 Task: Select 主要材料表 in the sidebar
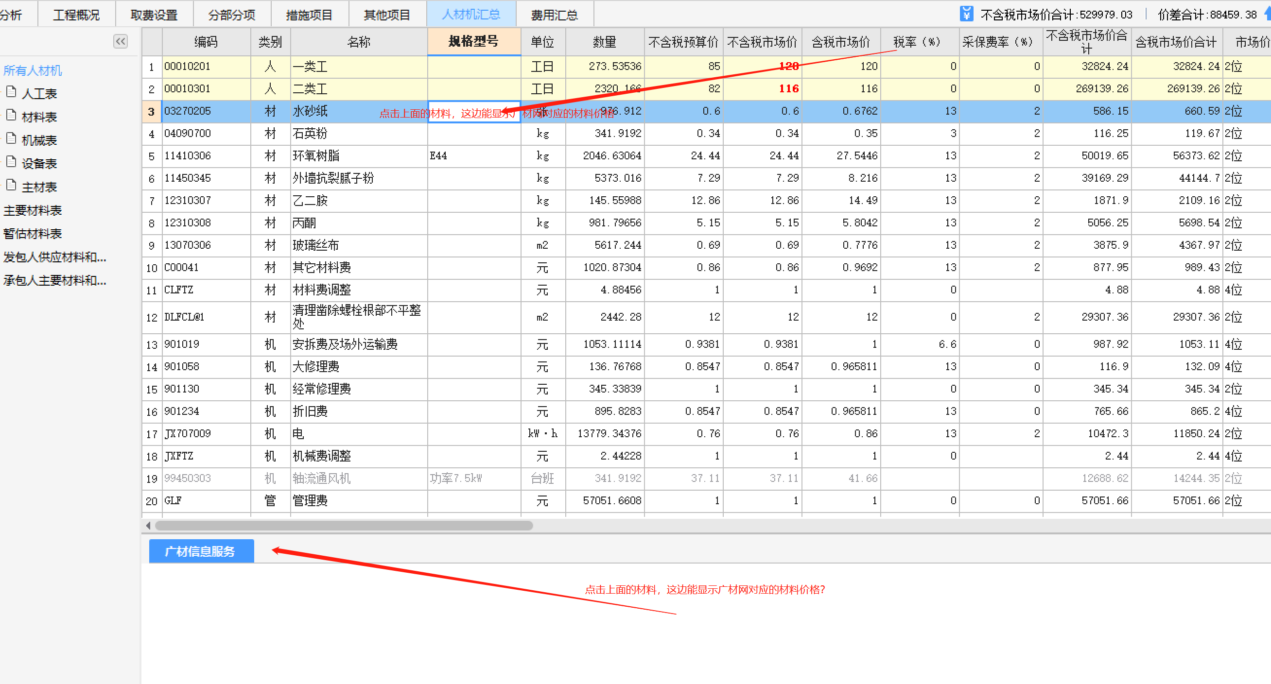click(x=33, y=210)
